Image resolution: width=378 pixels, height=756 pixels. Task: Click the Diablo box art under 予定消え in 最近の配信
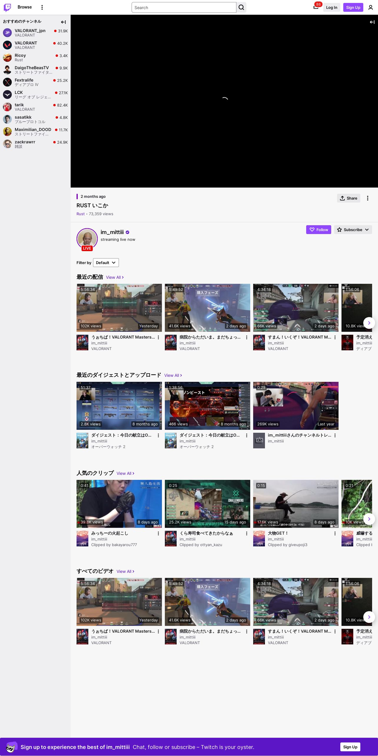(x=347, y=342)
